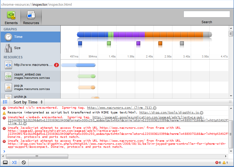Open the Resources panel
Image resolution: width=234 pixels, height=167 pixels.
(x=31, y=17)
